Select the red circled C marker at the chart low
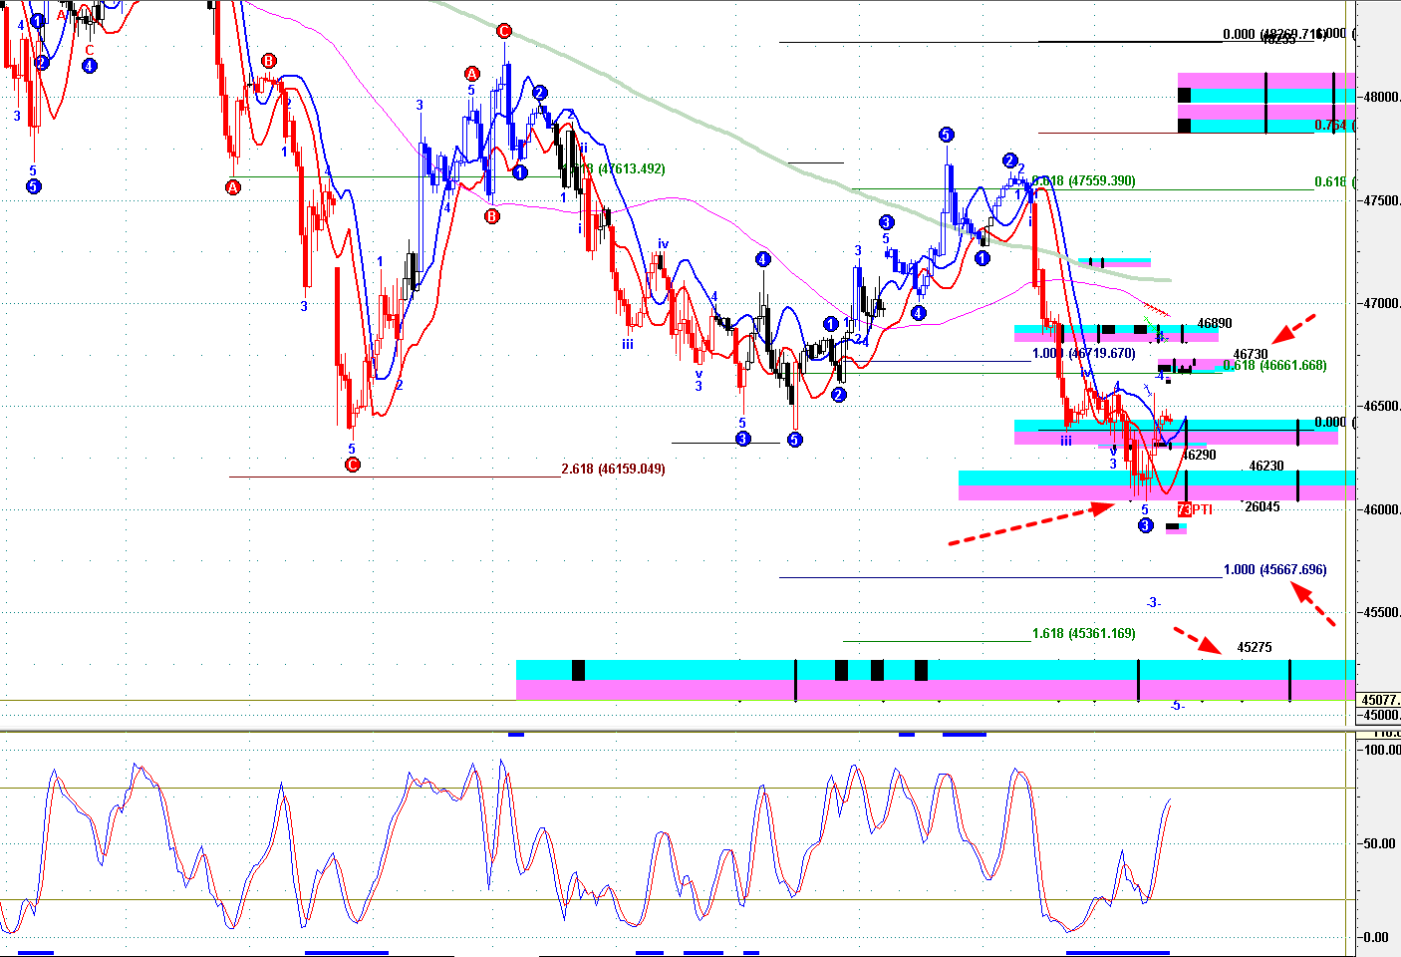 click(352, 465)
